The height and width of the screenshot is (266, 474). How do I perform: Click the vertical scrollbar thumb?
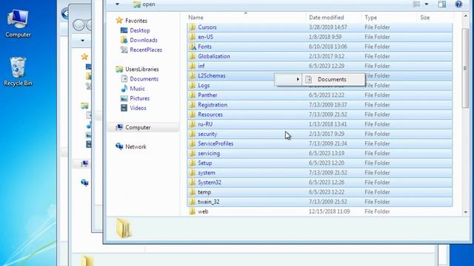coord(466,69)
